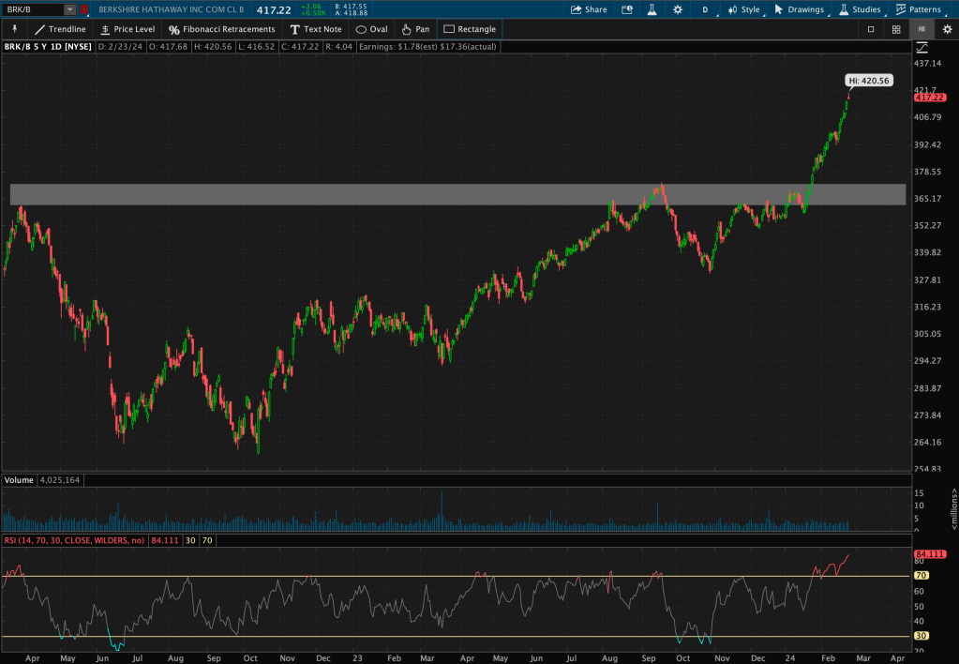Select the Text Note tool

coord(316,29)
